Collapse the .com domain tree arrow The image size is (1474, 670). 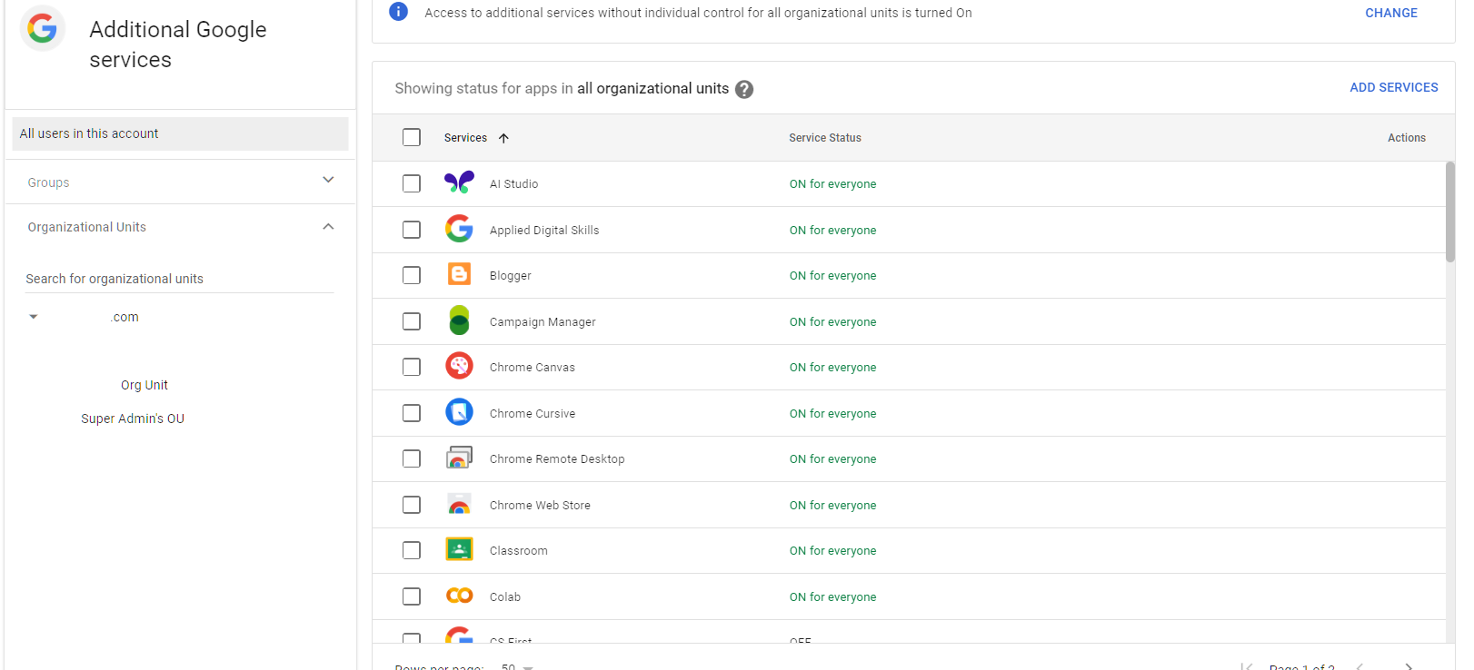tap(34, 317)
